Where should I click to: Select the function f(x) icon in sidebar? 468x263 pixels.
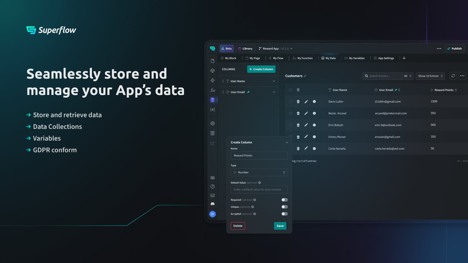tap(212, 90)
